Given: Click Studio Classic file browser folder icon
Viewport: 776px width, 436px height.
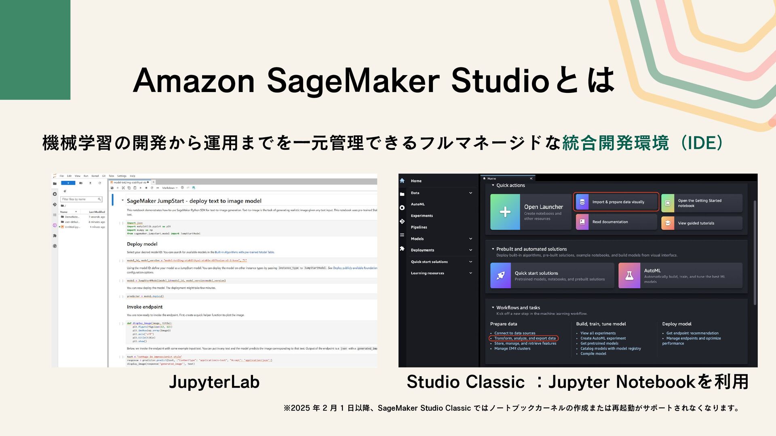Looking at the screenshot, I should pyautogui.click(x=402, y=194).
